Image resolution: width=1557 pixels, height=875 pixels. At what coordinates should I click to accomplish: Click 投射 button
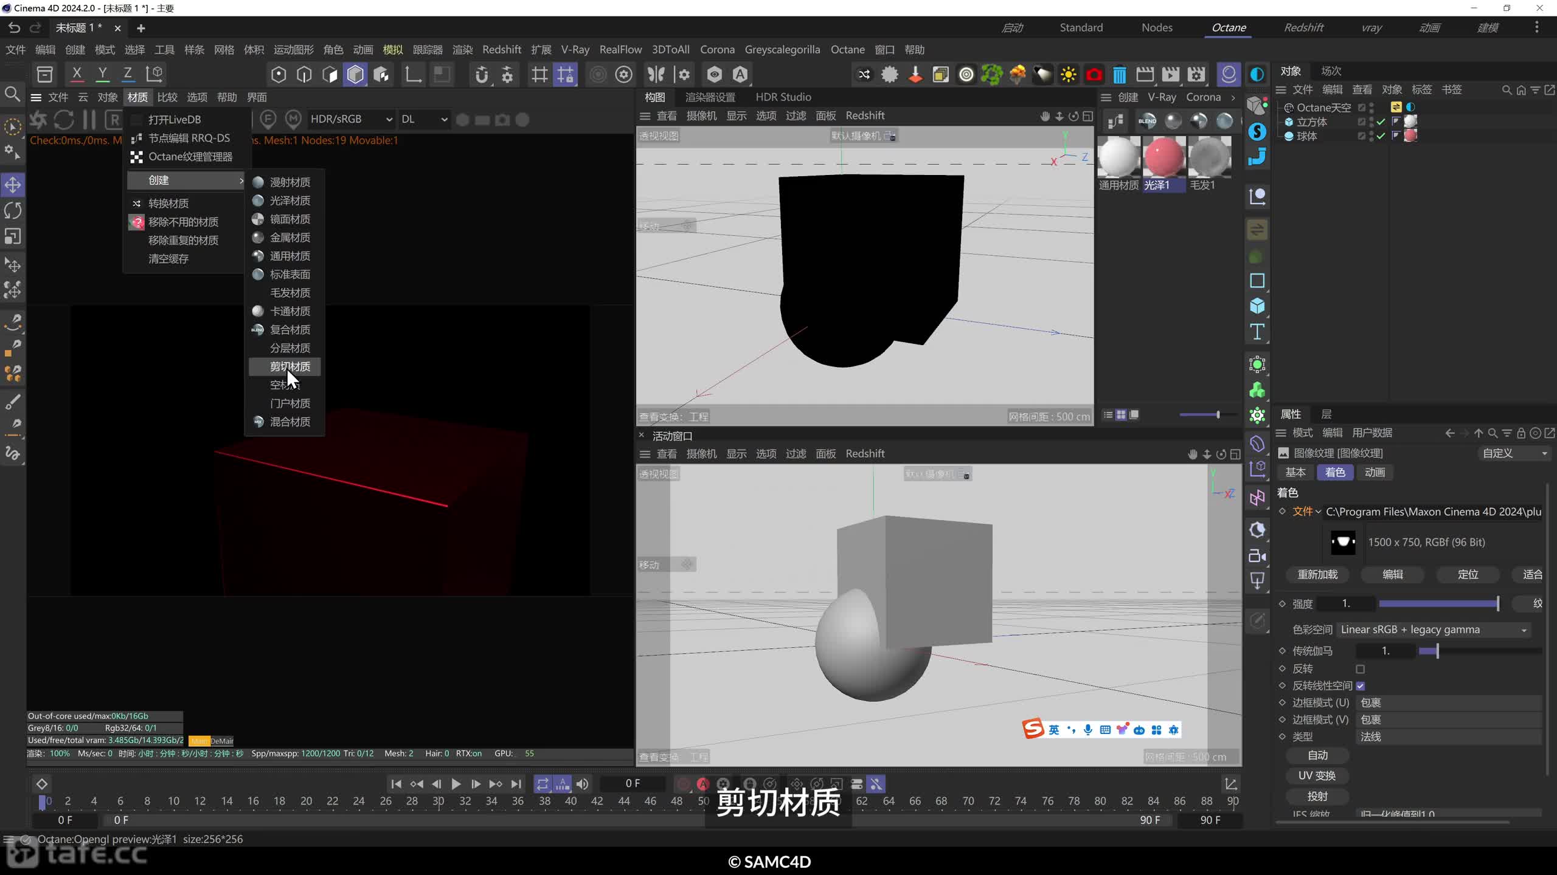[1317, 797]
